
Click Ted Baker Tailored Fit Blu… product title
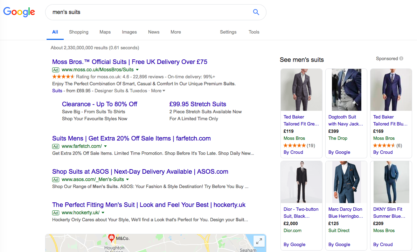click(x=390, y=120)
